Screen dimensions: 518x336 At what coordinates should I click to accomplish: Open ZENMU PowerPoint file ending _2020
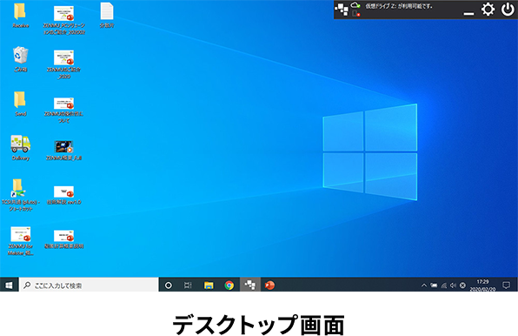click(63, 64)
